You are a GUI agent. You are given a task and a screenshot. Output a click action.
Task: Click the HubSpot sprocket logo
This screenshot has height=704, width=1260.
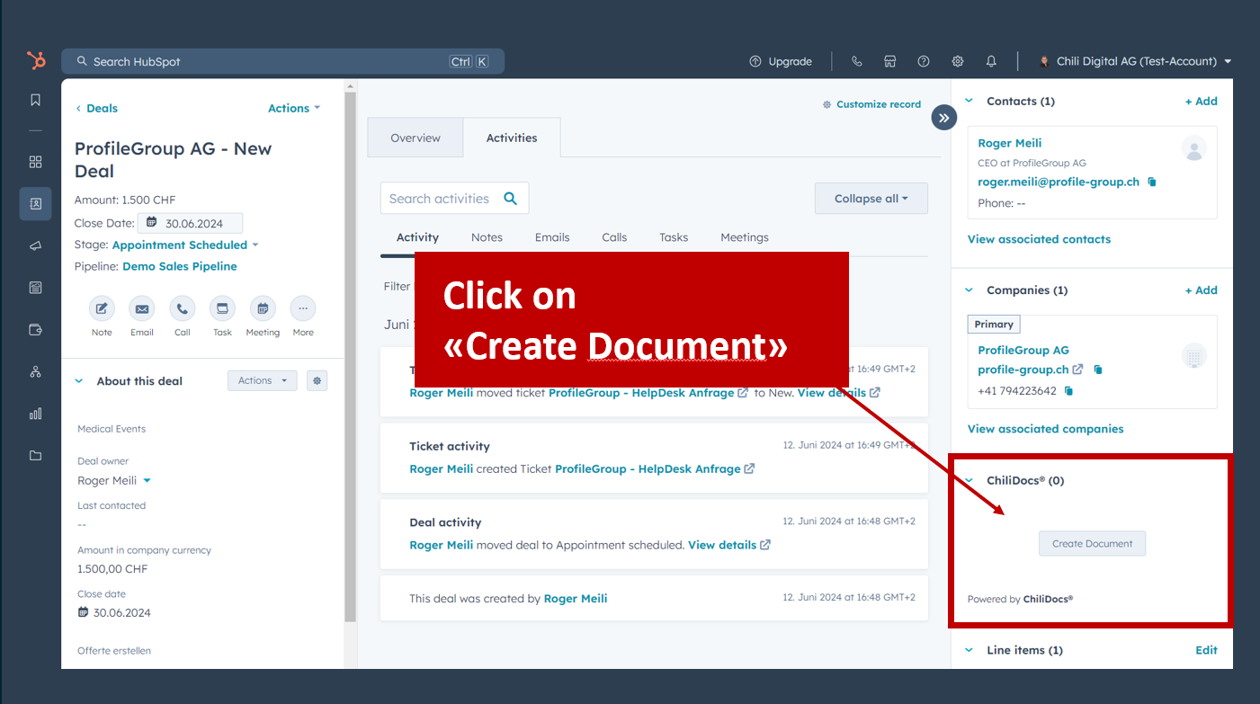click(x=36, y=61)
